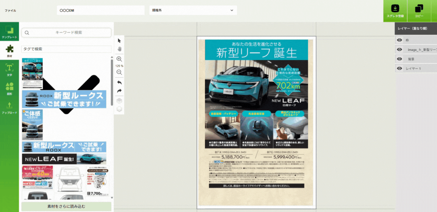Click the スグレタ登録 download icon

pyautogui.click(x=395, y=9)
